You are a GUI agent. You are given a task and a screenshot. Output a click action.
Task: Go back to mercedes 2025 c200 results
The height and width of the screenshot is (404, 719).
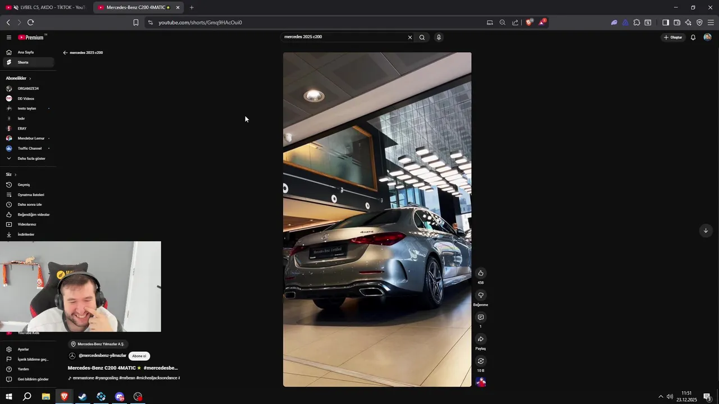coord(65,53)
